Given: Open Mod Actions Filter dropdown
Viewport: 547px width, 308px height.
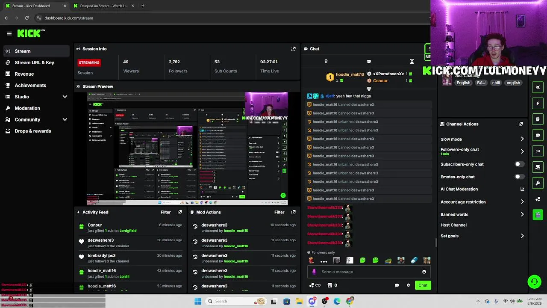Looking at the screenshot, I should [279, 212].
